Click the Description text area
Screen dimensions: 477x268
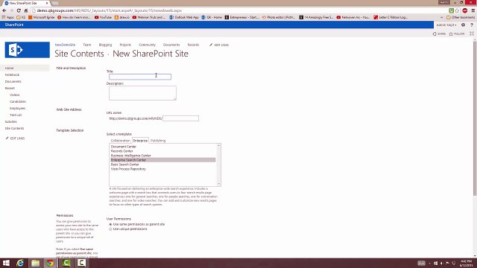click(x=142, y=93)
